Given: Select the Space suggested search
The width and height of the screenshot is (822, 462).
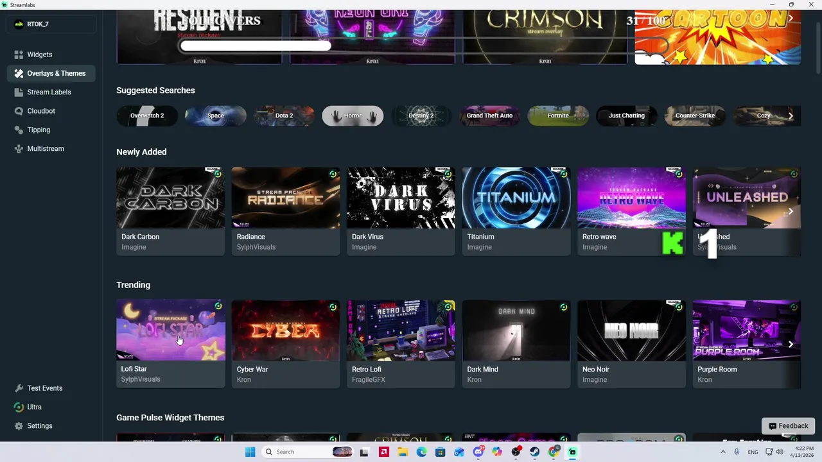Looking at the screenshot, I should pyautogui.click(x=216, y=116).
